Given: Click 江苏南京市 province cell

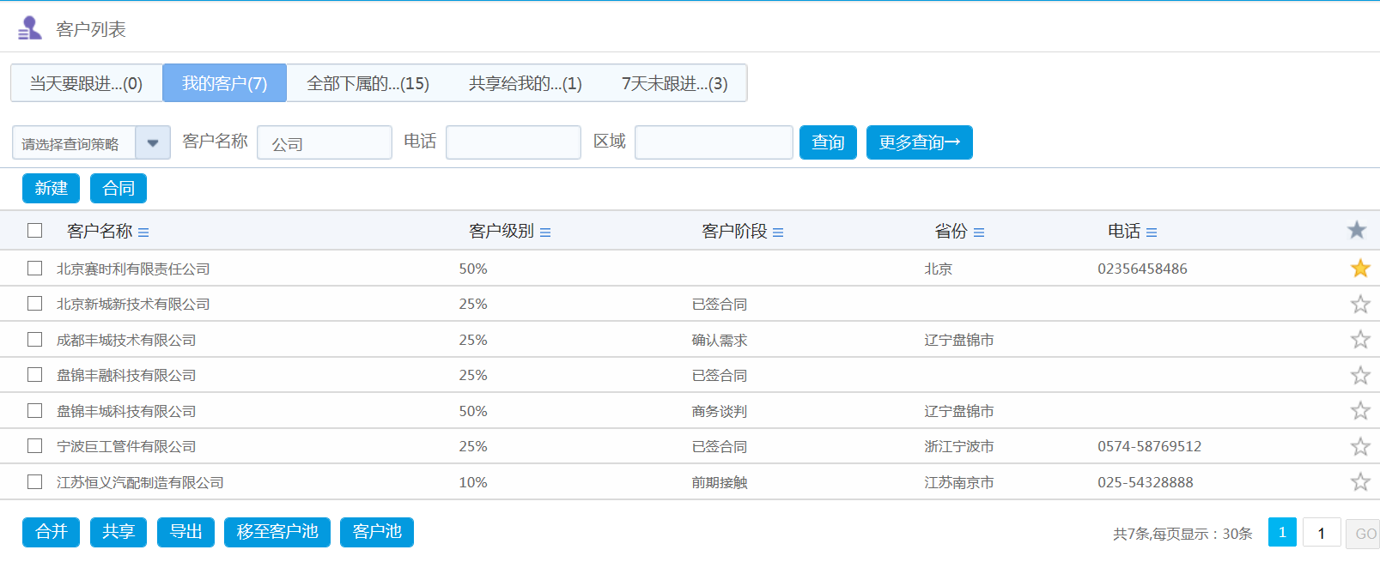Looking at the screenshot, I should [958, 483].
